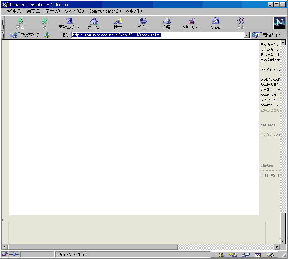Image resolution: width=288 pixels, height=259 pixels.
Task: Click the 'photos' heading text
Action: coord(266,165)
